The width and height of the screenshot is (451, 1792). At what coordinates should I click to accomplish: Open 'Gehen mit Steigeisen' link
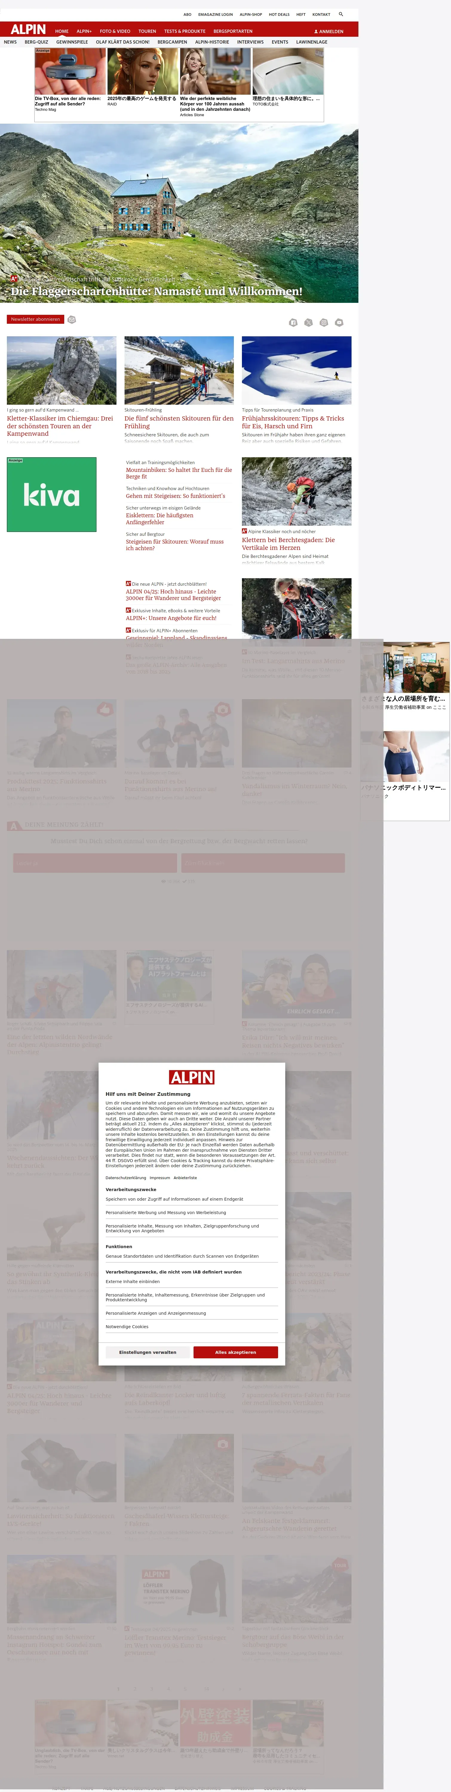tap(175, 496)
